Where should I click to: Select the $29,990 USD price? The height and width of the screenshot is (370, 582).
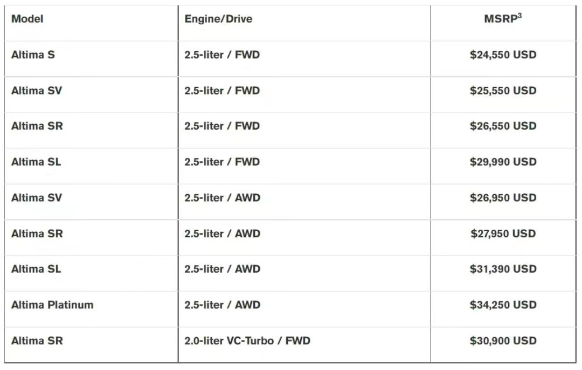pyautogui.click(x=503, y=162)
